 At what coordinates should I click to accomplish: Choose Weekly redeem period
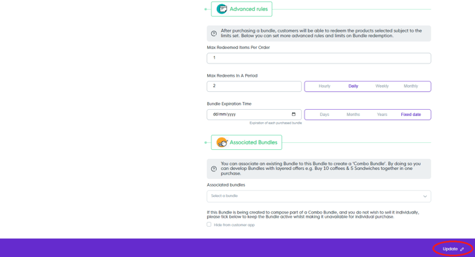(x=382, y=86)
